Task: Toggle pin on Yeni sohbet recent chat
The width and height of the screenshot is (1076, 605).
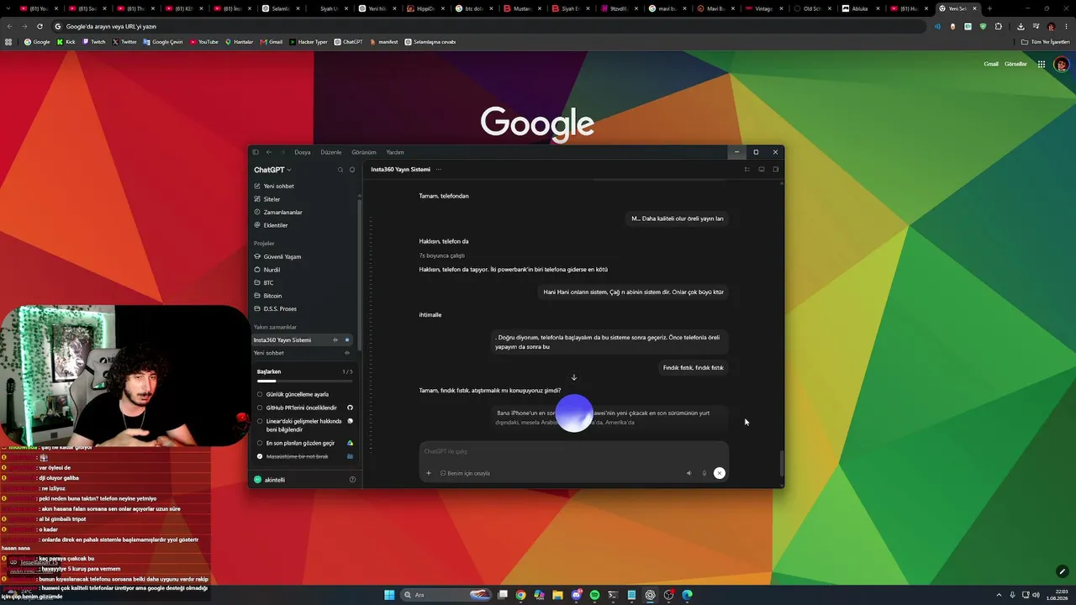Action: pos(347,353)
